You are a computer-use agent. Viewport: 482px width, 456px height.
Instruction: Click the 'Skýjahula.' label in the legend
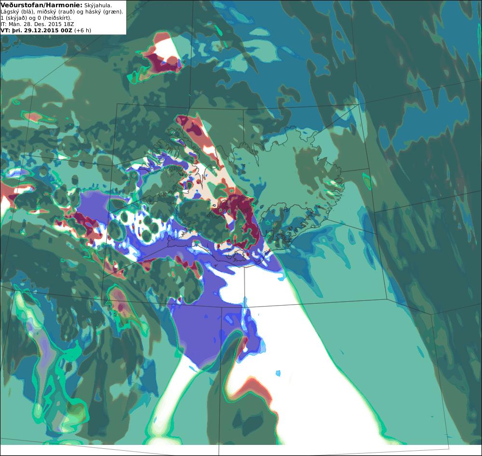click(98, 5)
